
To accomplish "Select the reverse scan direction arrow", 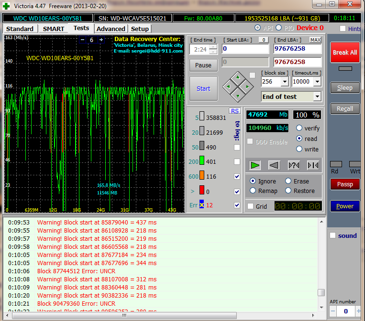I will point(274,165).
